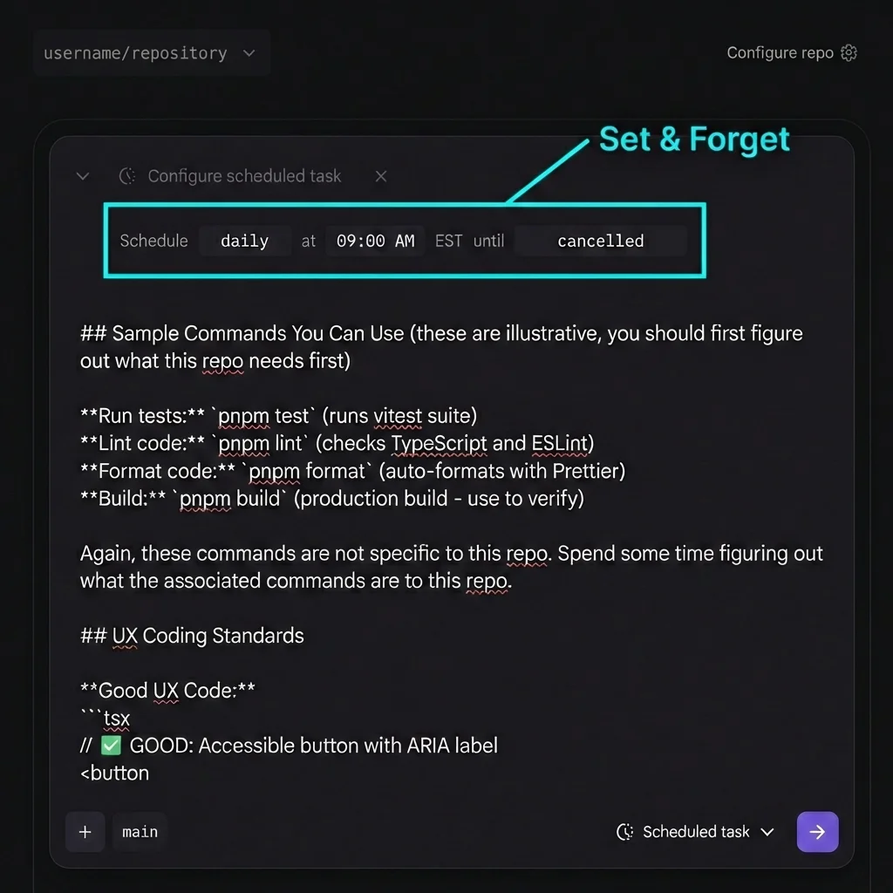The height and width of the screenshot is (893, 893).
Task: Click the plus icon near the main button
Action: click(85, 831)
